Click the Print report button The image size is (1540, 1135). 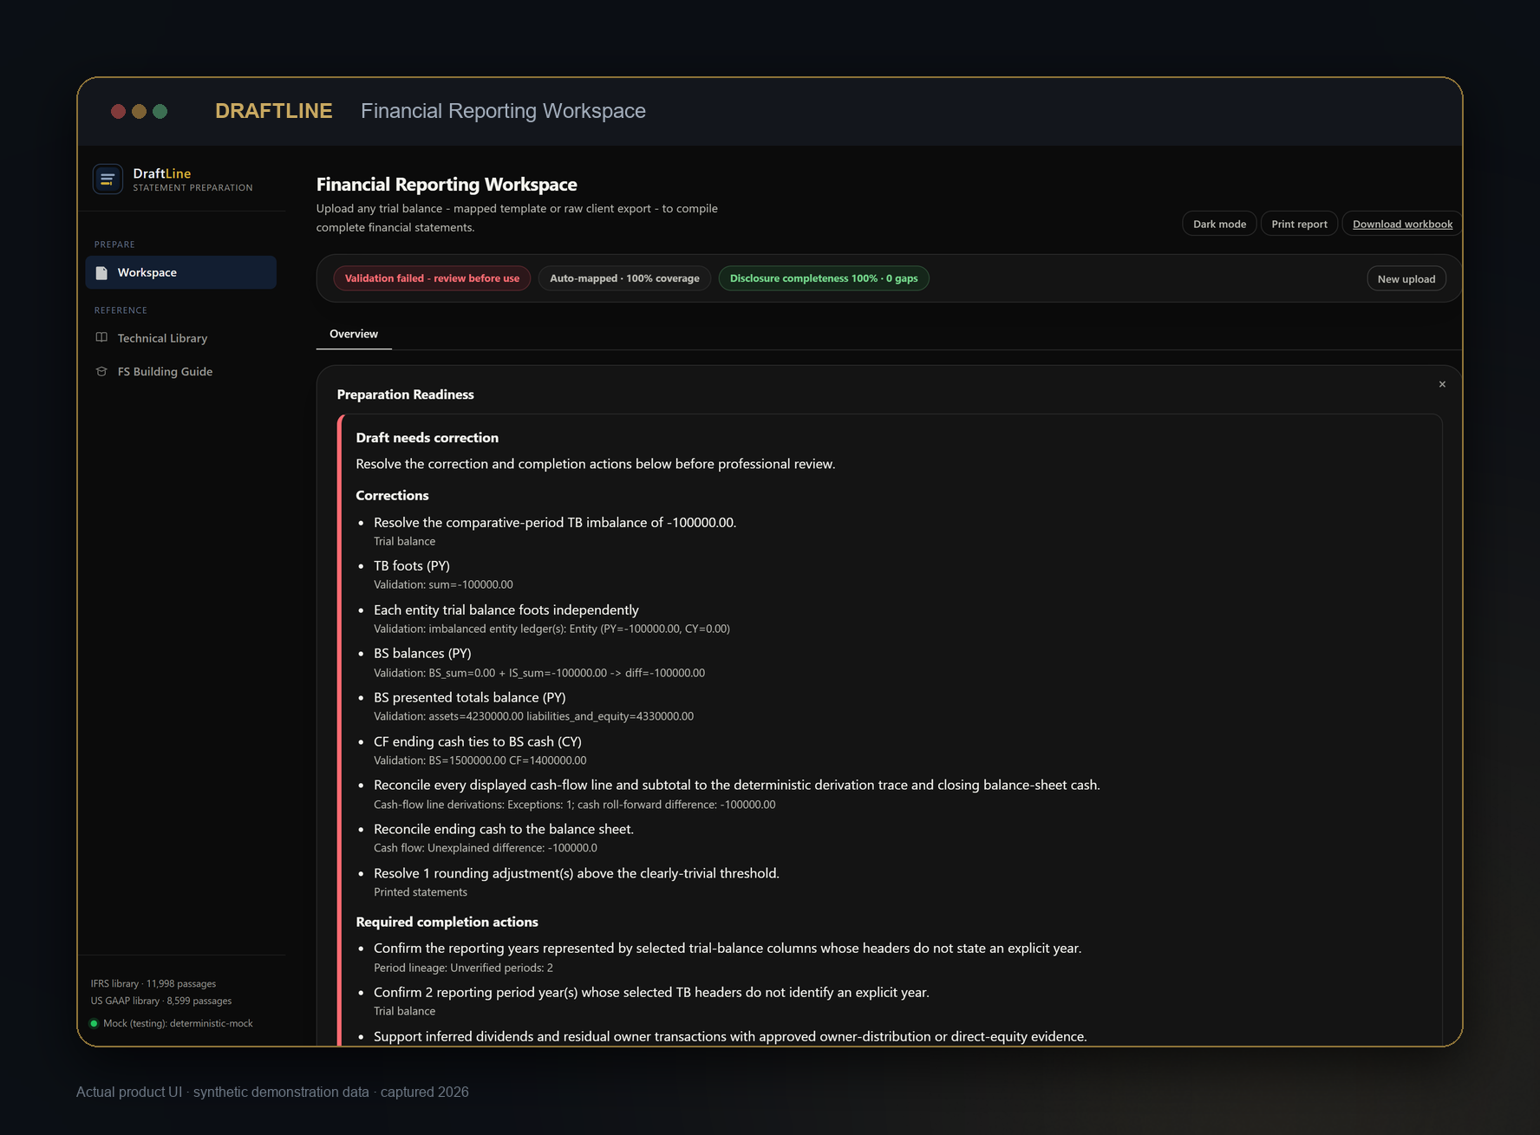[x=1299, y=224]
